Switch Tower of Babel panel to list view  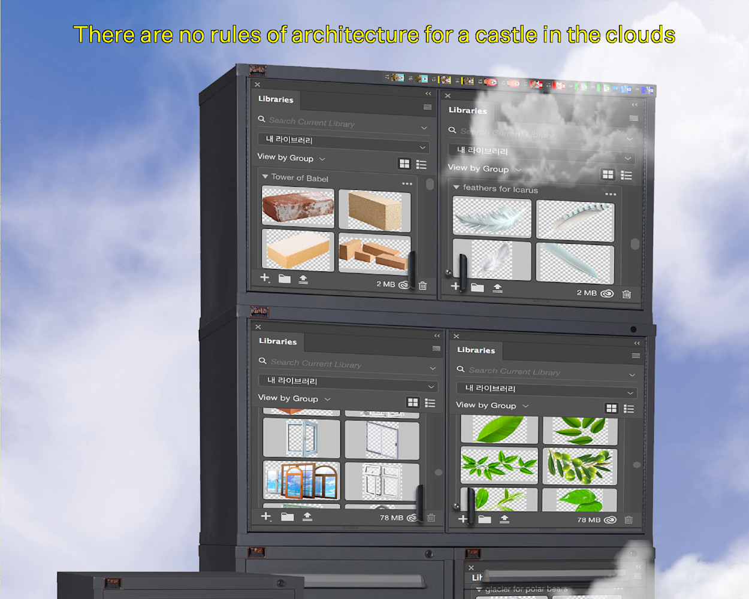click(422, 164)
